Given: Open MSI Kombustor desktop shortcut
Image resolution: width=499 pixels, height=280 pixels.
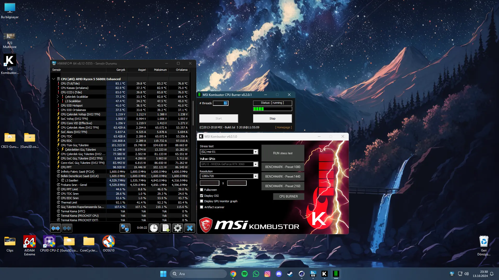Looking at the screenshot, I should pyautogui.click(x=10, y=64).
